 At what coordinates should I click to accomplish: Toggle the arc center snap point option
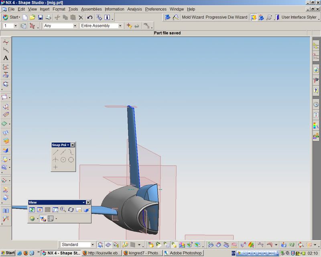63,159
